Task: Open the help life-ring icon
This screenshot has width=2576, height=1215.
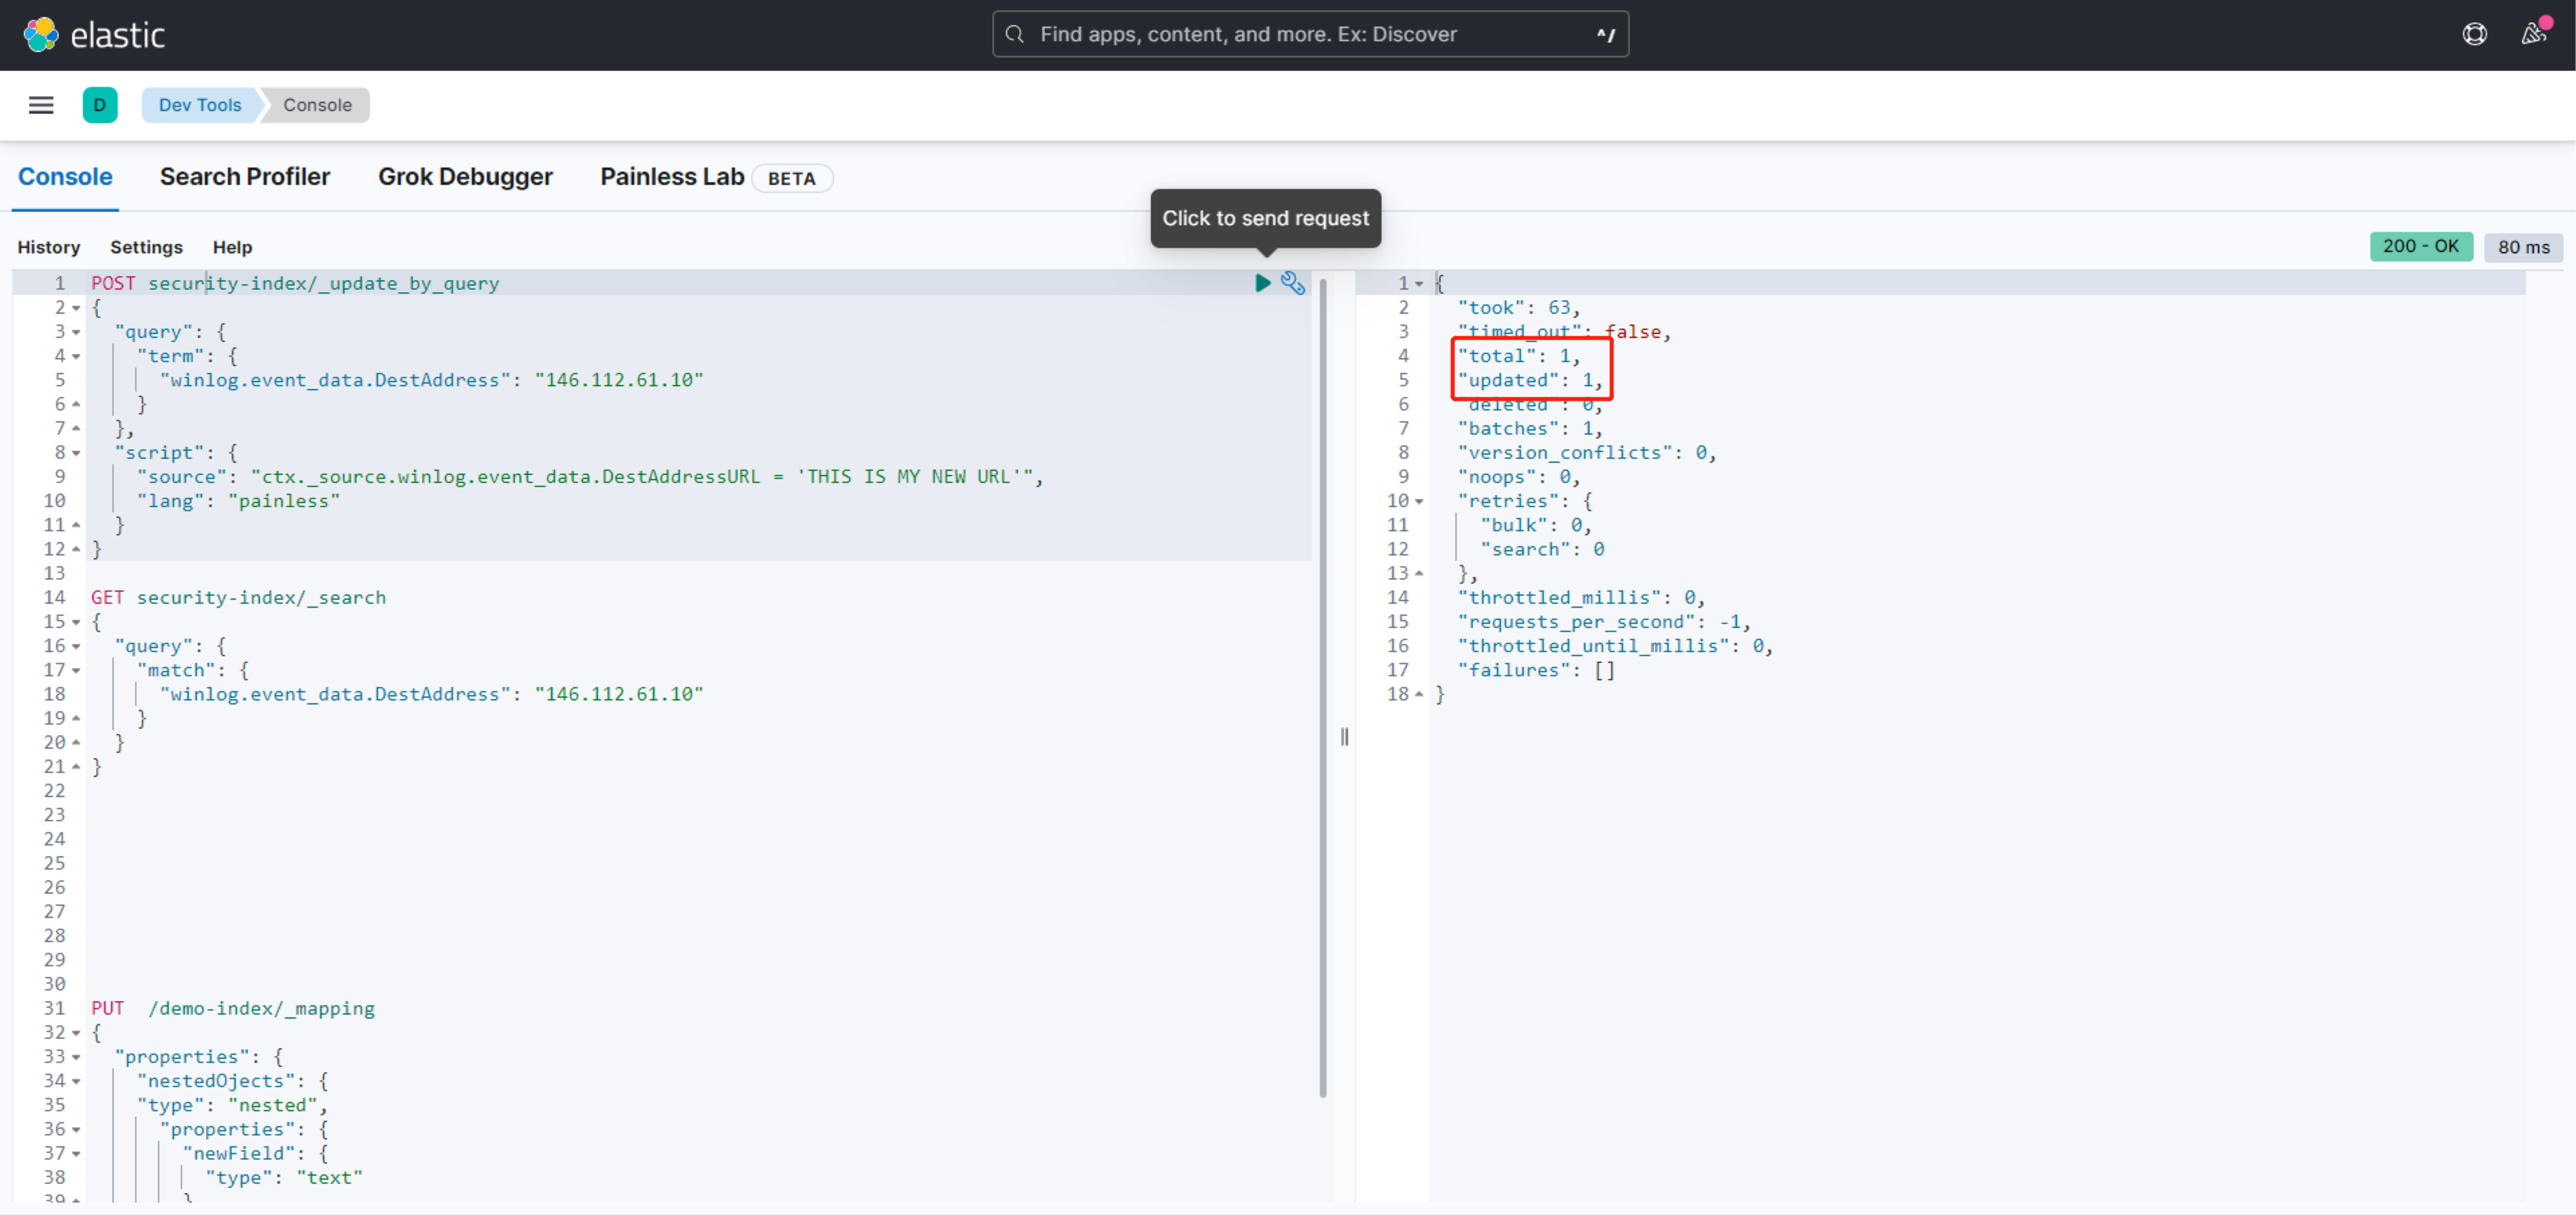Action: tap(2475, 33)
